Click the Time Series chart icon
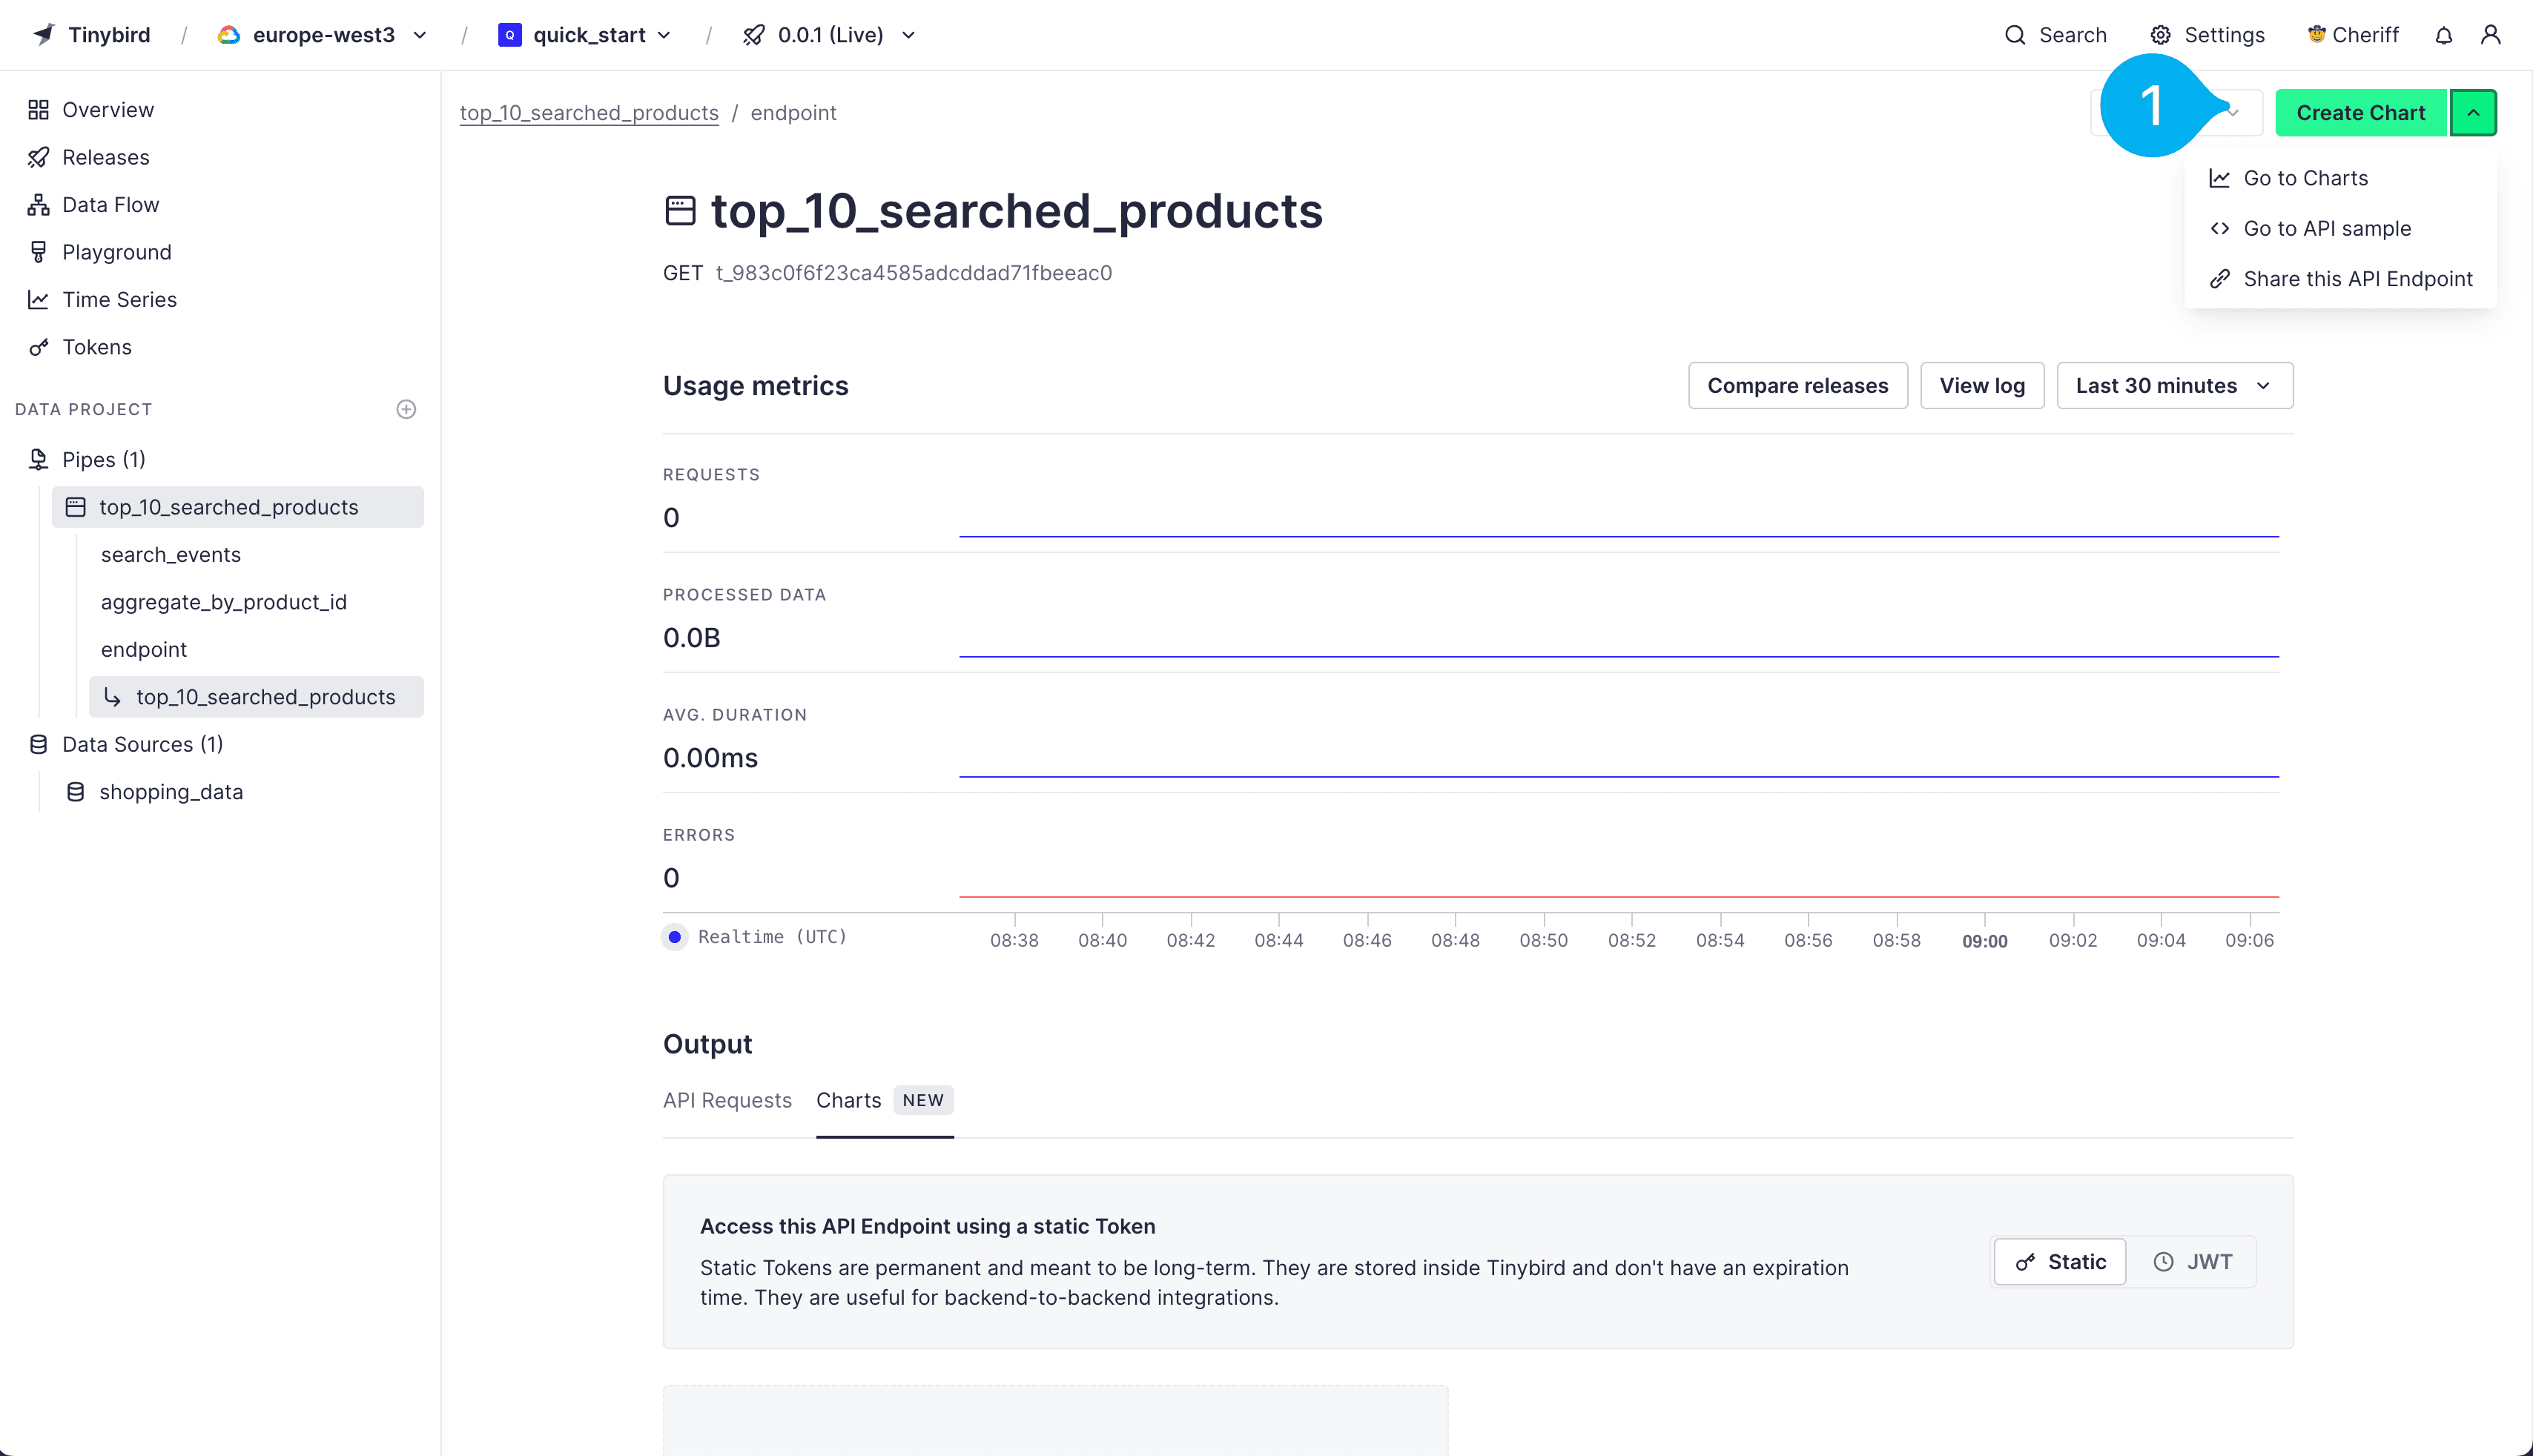The image size is (2533, 1456). click(38, 300)
